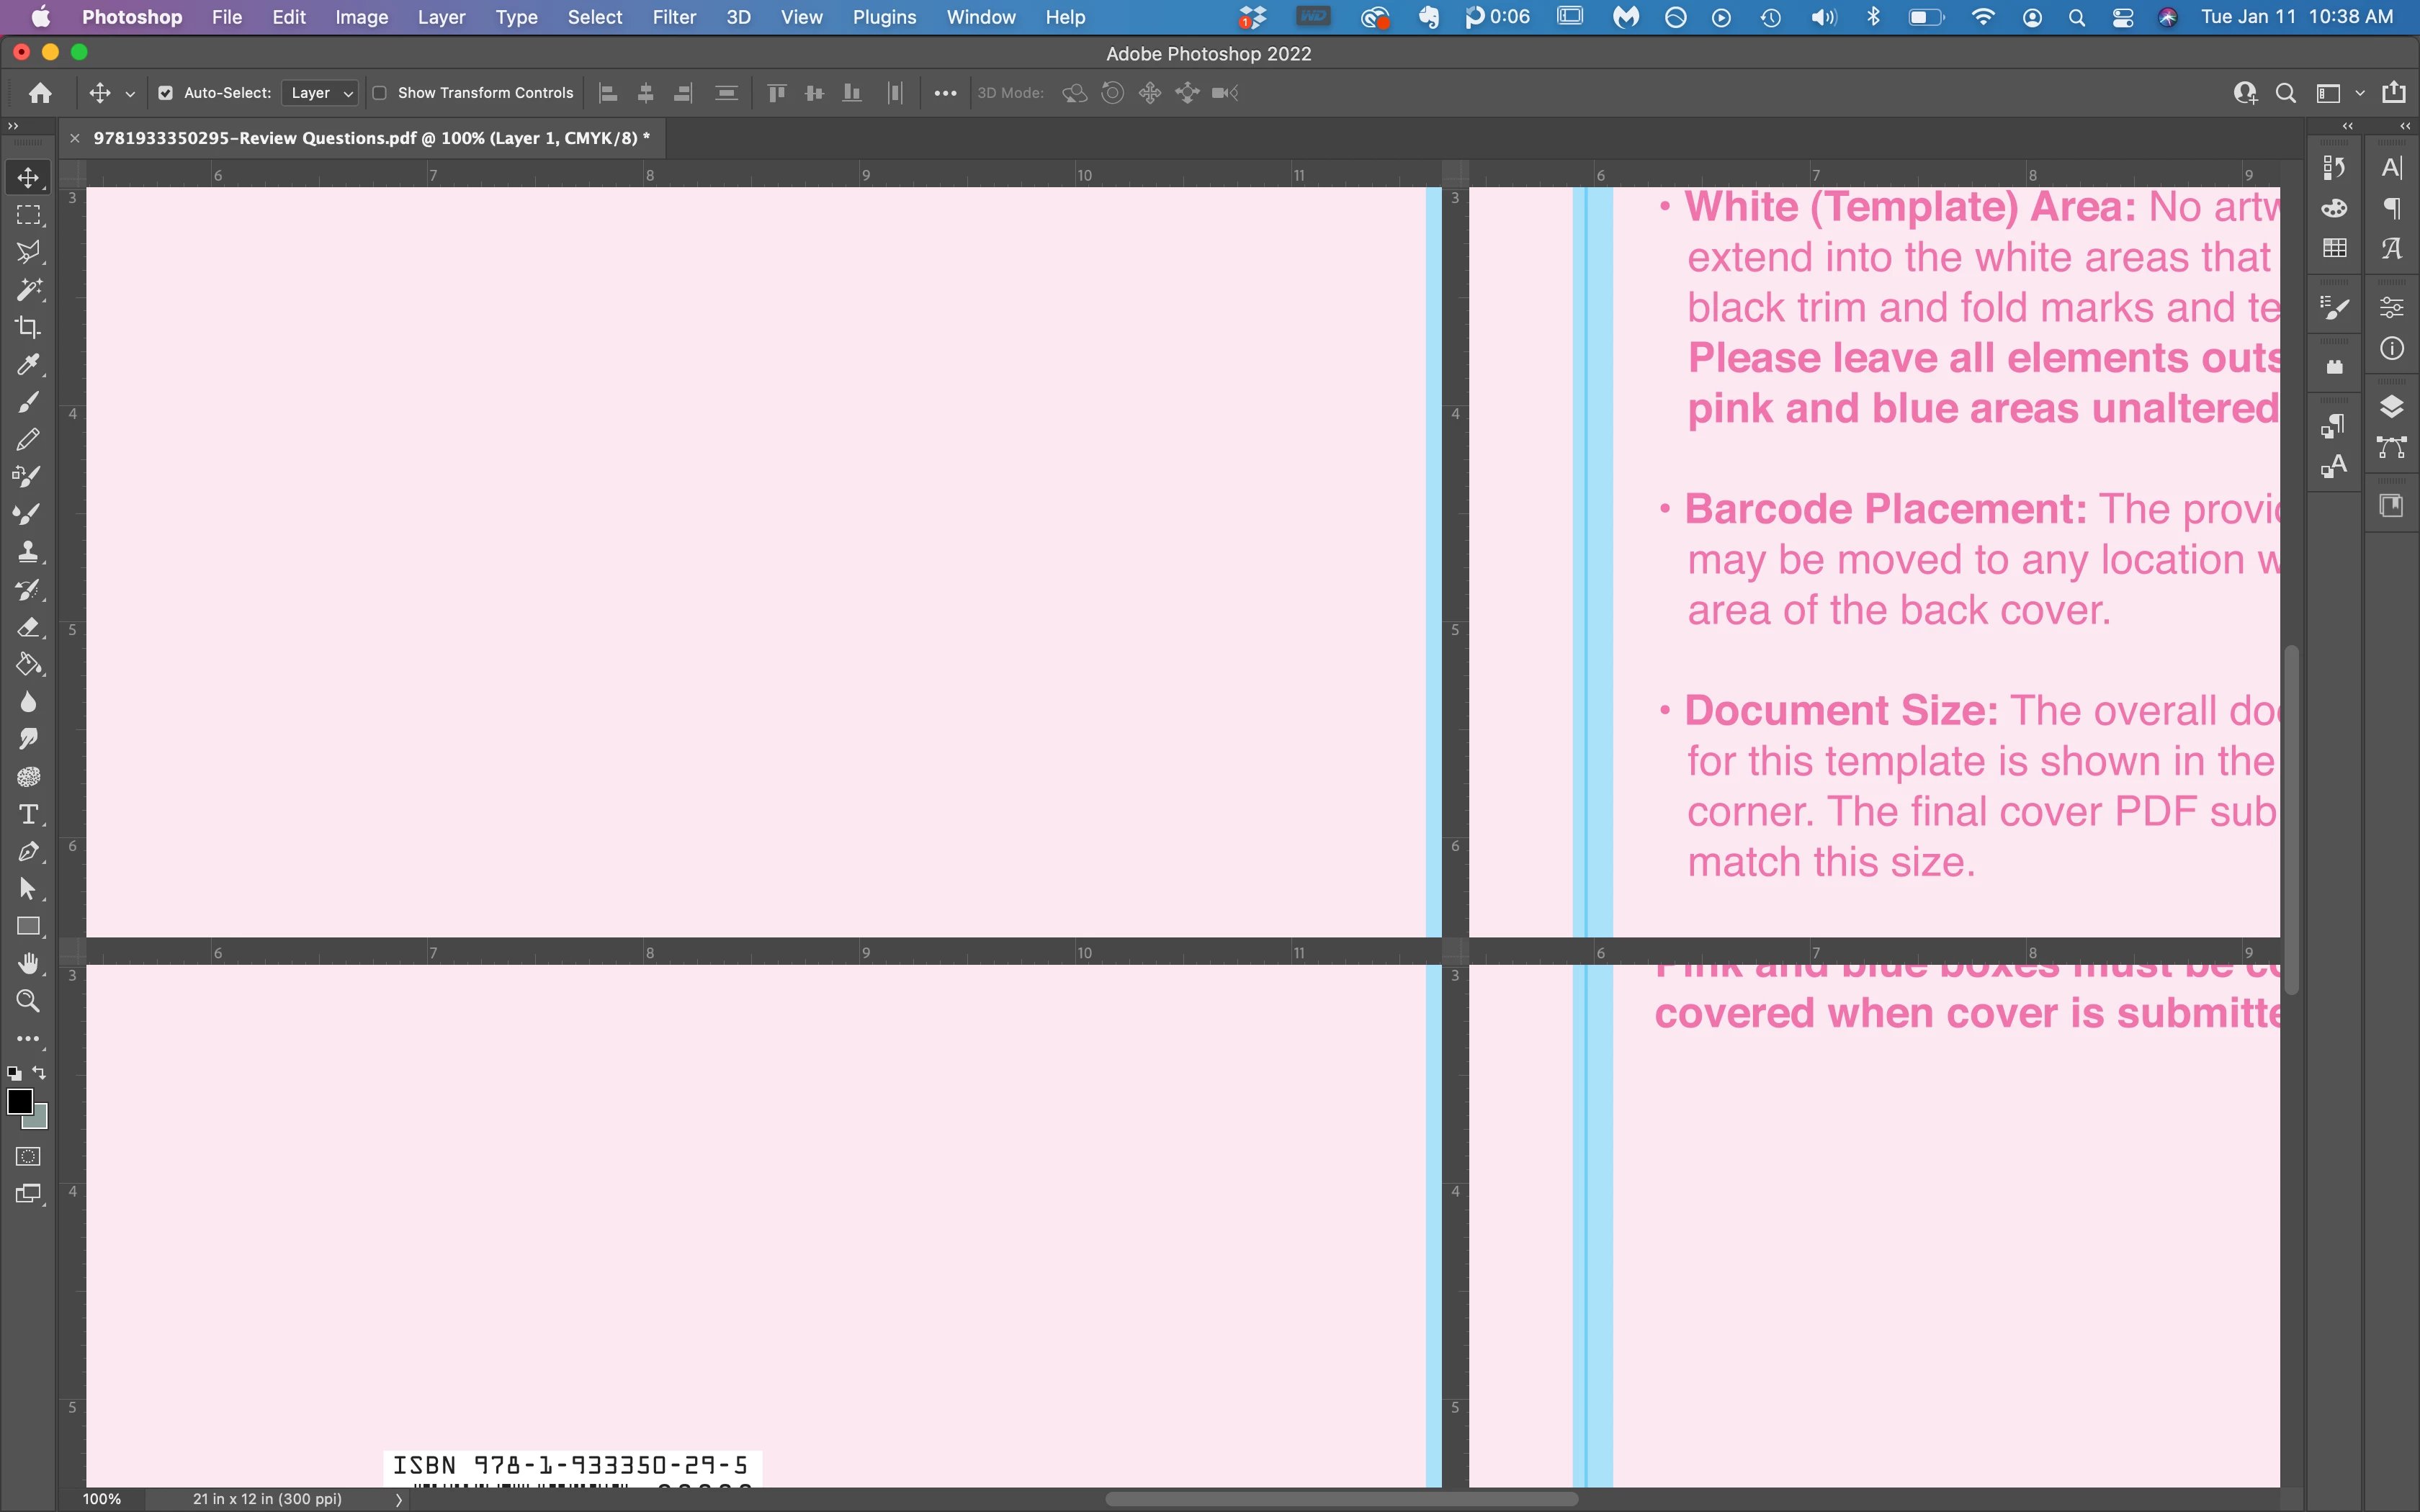Select the Hand tool
2420x1512 pixels.
(28, 963)
